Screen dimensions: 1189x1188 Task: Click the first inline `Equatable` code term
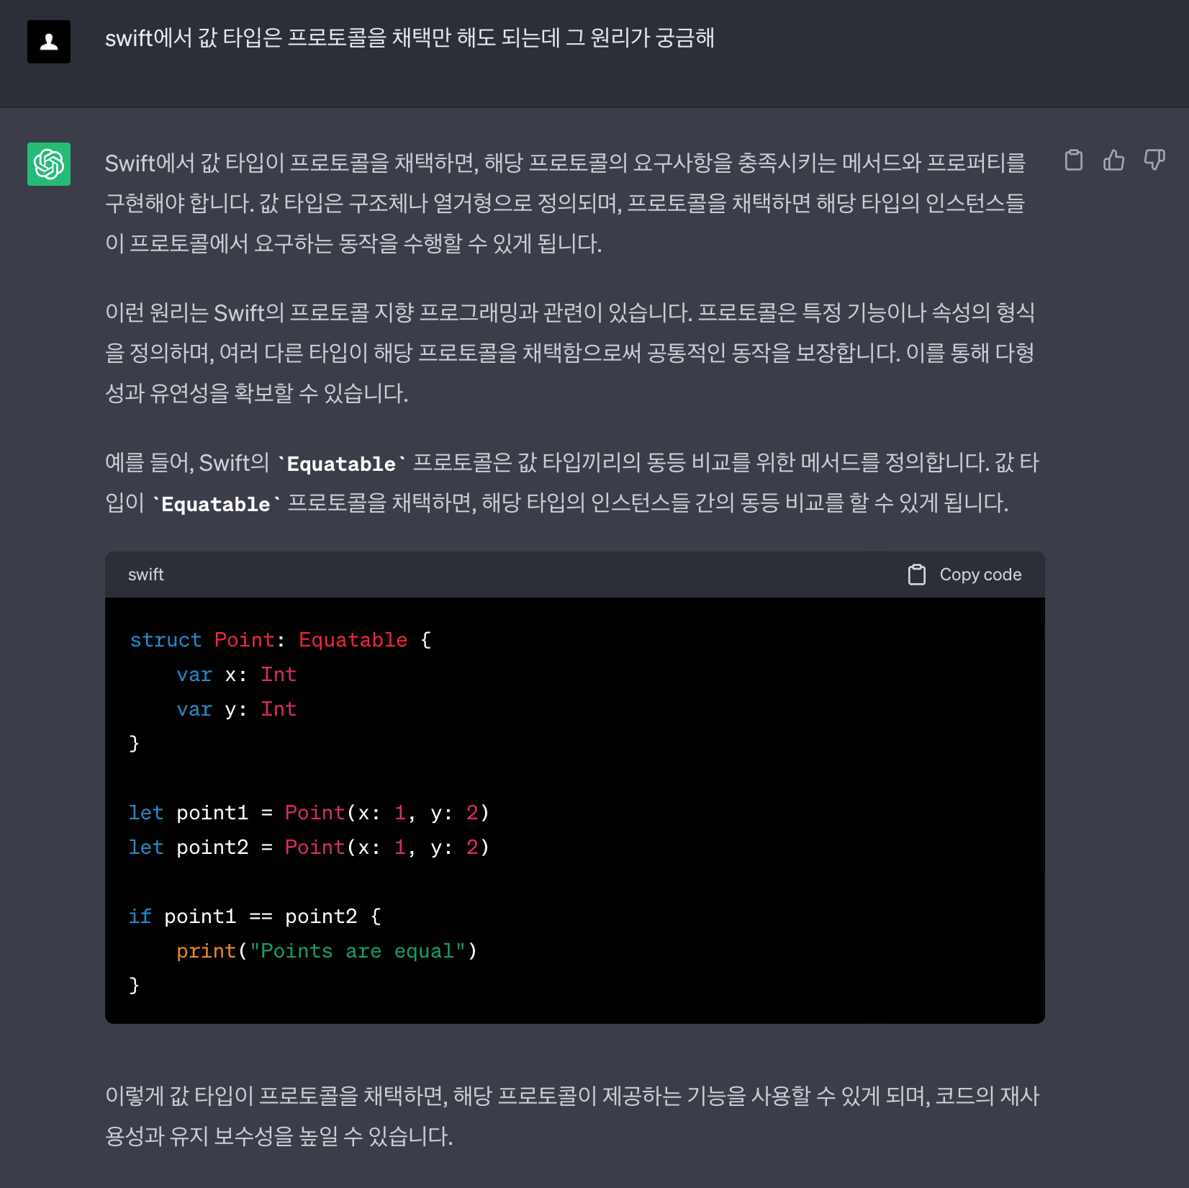[341, 464]
